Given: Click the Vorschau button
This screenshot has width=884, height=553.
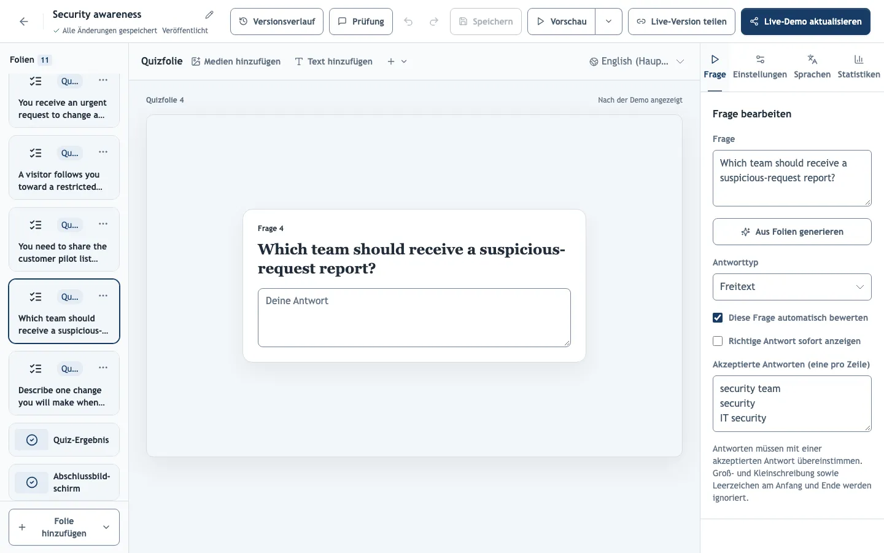Looking at the screenshot, I should coord(562,22).
